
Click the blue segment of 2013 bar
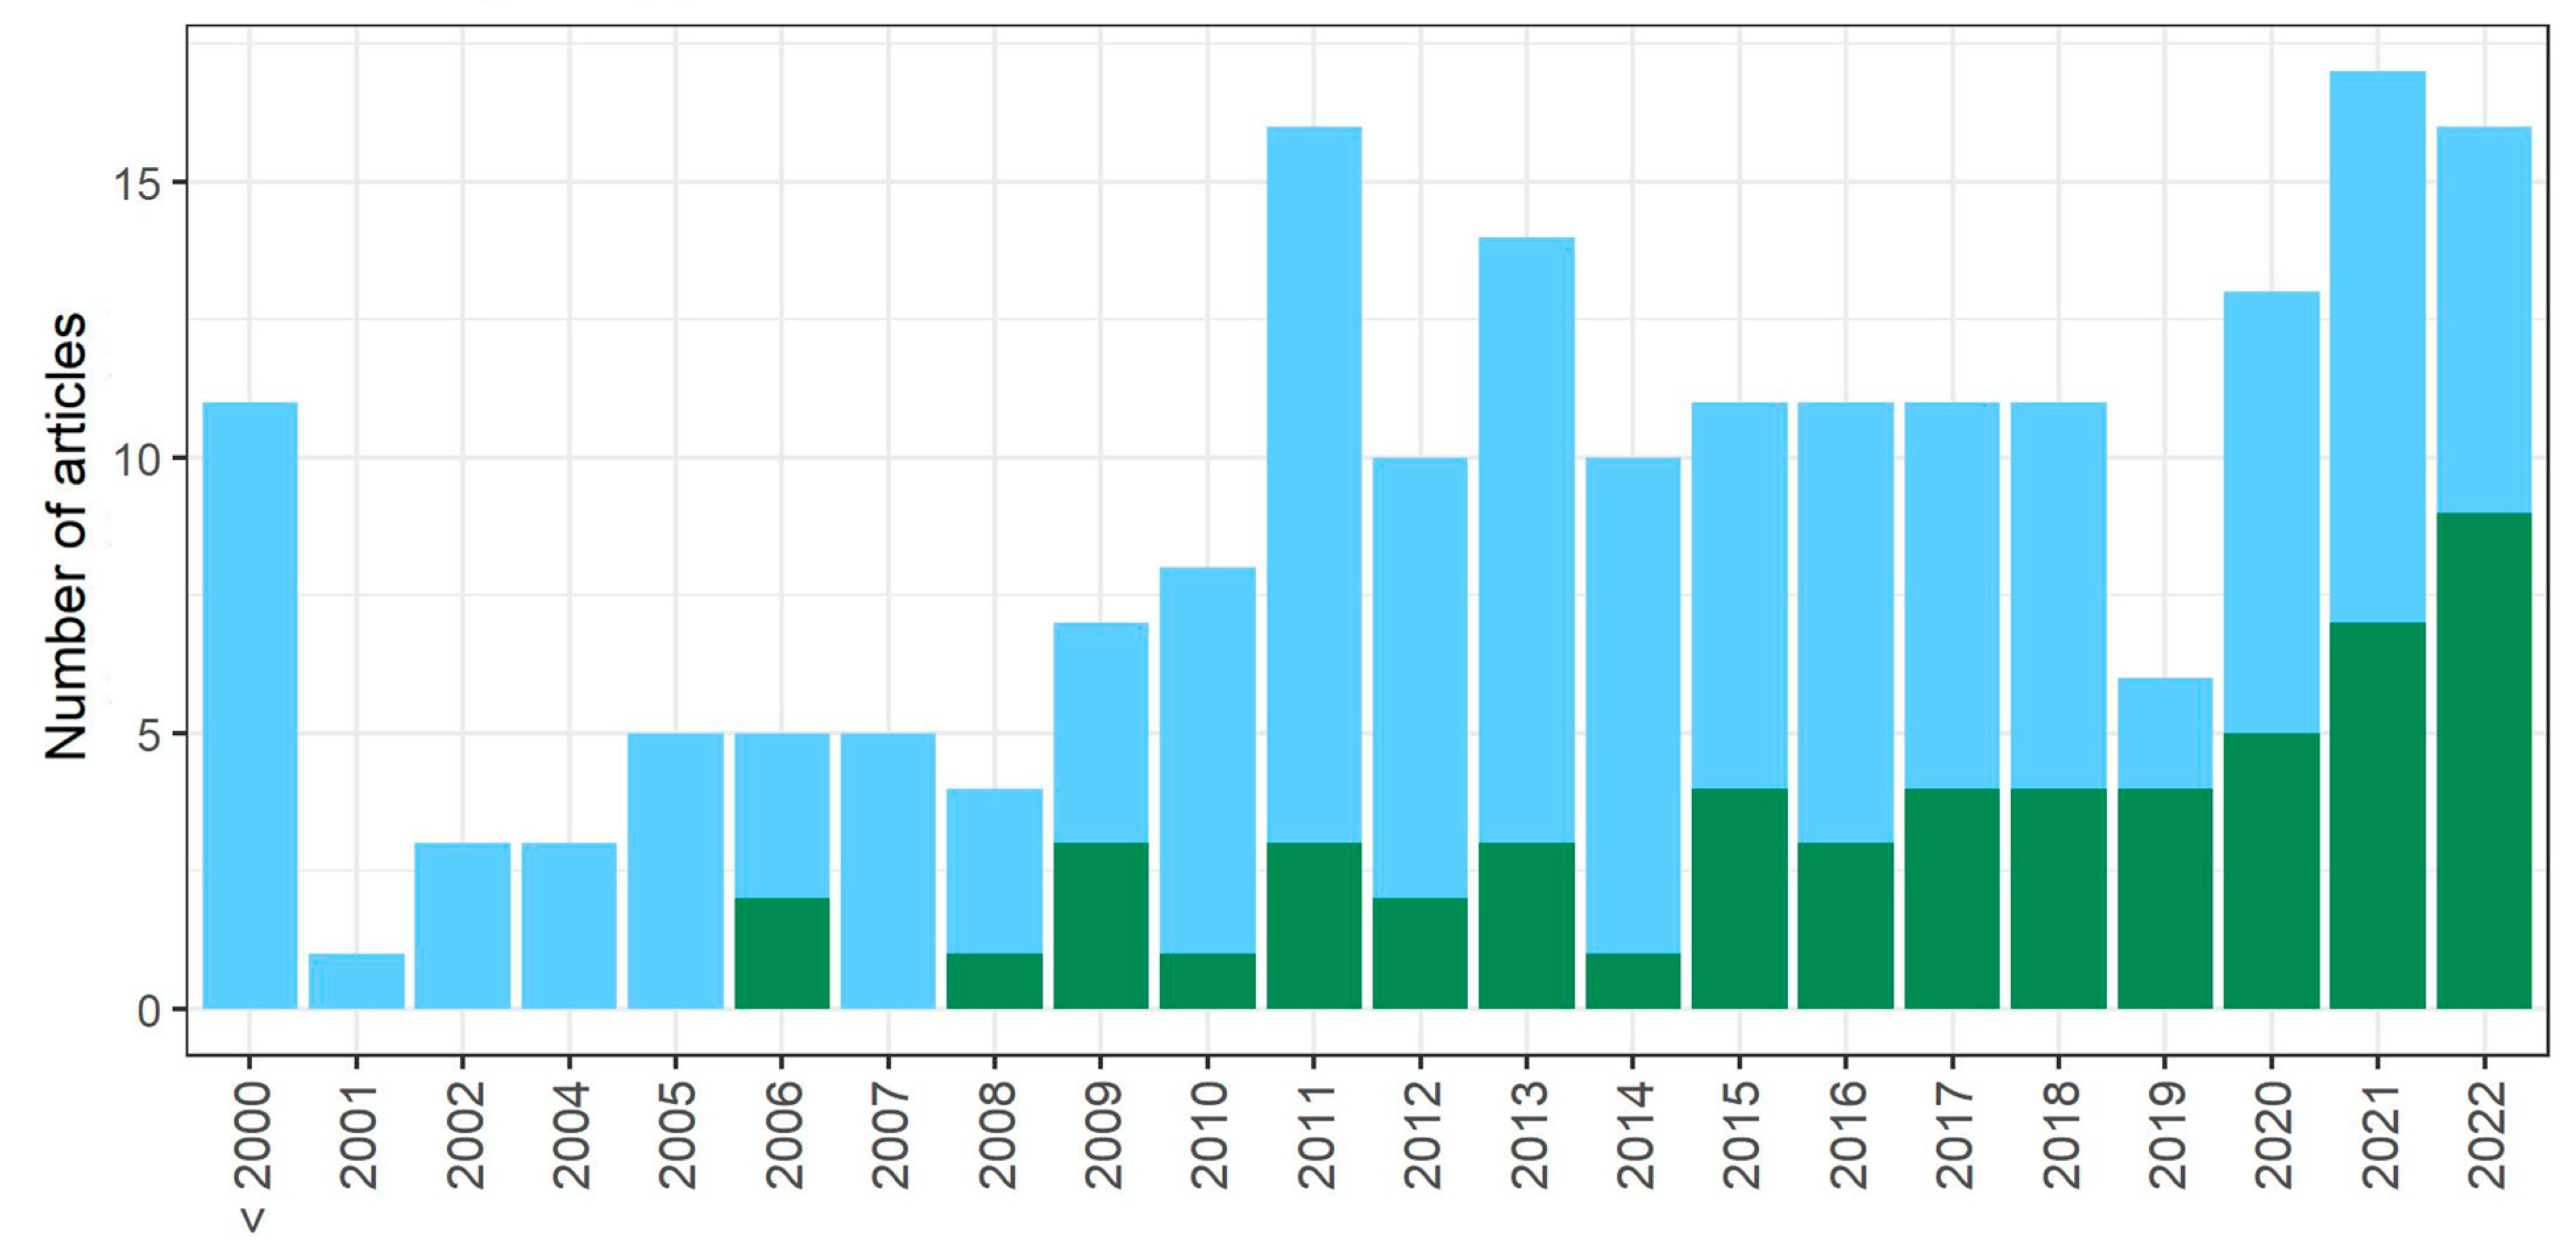pyautogui.click(x=1527, y=540)
